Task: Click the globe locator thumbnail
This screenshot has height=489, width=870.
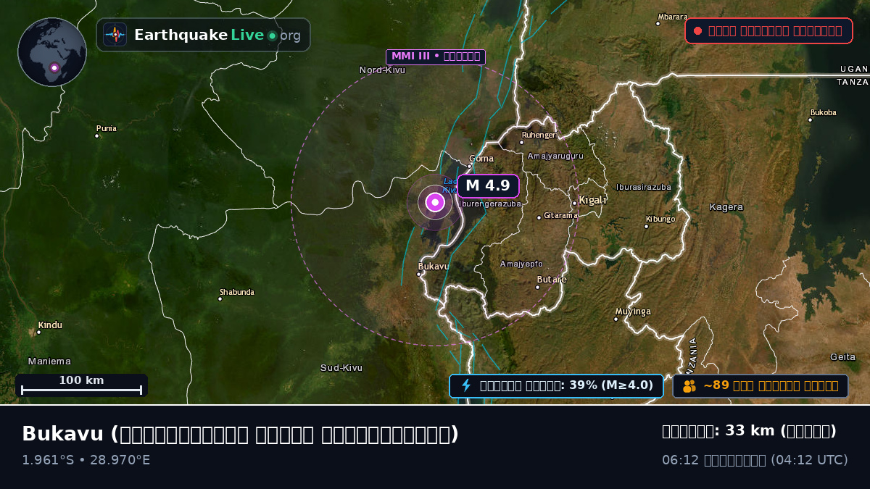Action: point(52,52)
